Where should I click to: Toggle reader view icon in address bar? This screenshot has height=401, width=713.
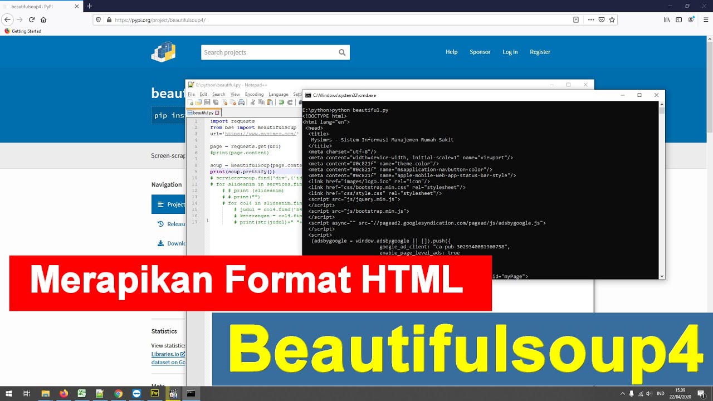coord(576,19)
